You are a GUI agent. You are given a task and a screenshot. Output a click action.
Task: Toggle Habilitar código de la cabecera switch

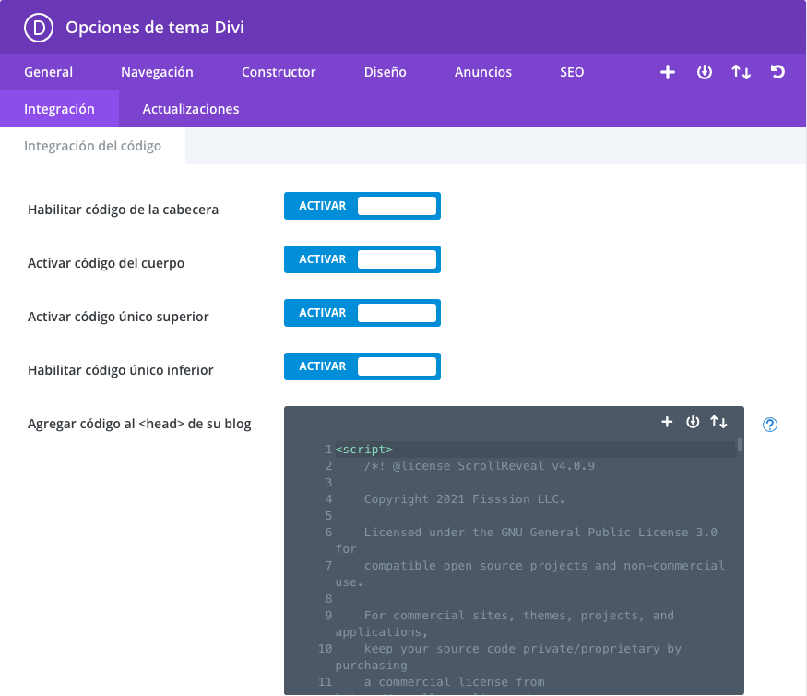[362, 206]
